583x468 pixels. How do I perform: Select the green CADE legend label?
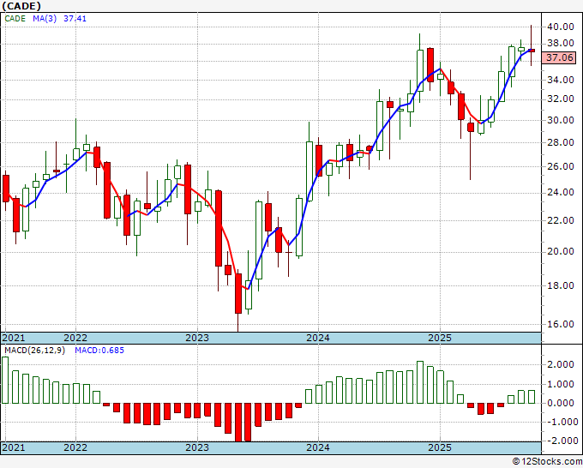(x=15, y=19)
